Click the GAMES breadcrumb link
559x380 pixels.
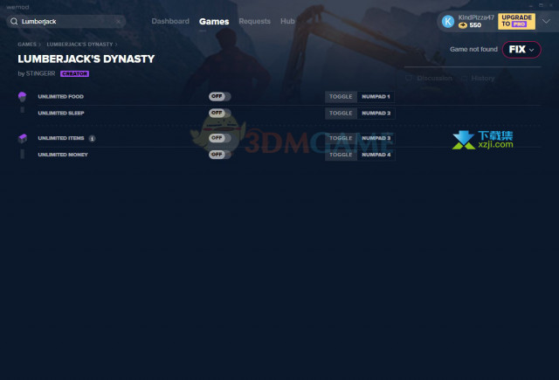tap(27, 45)
